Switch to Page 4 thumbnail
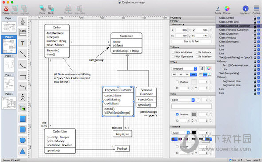 click(9, 84)
